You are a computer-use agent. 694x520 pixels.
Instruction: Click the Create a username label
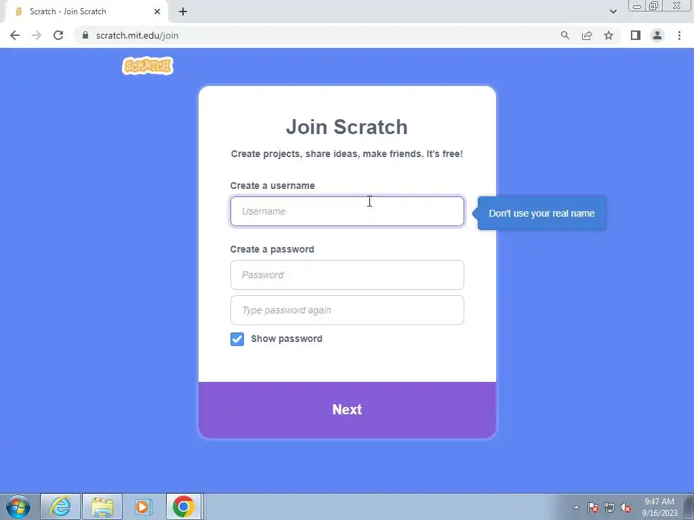(x=272, y=186)
